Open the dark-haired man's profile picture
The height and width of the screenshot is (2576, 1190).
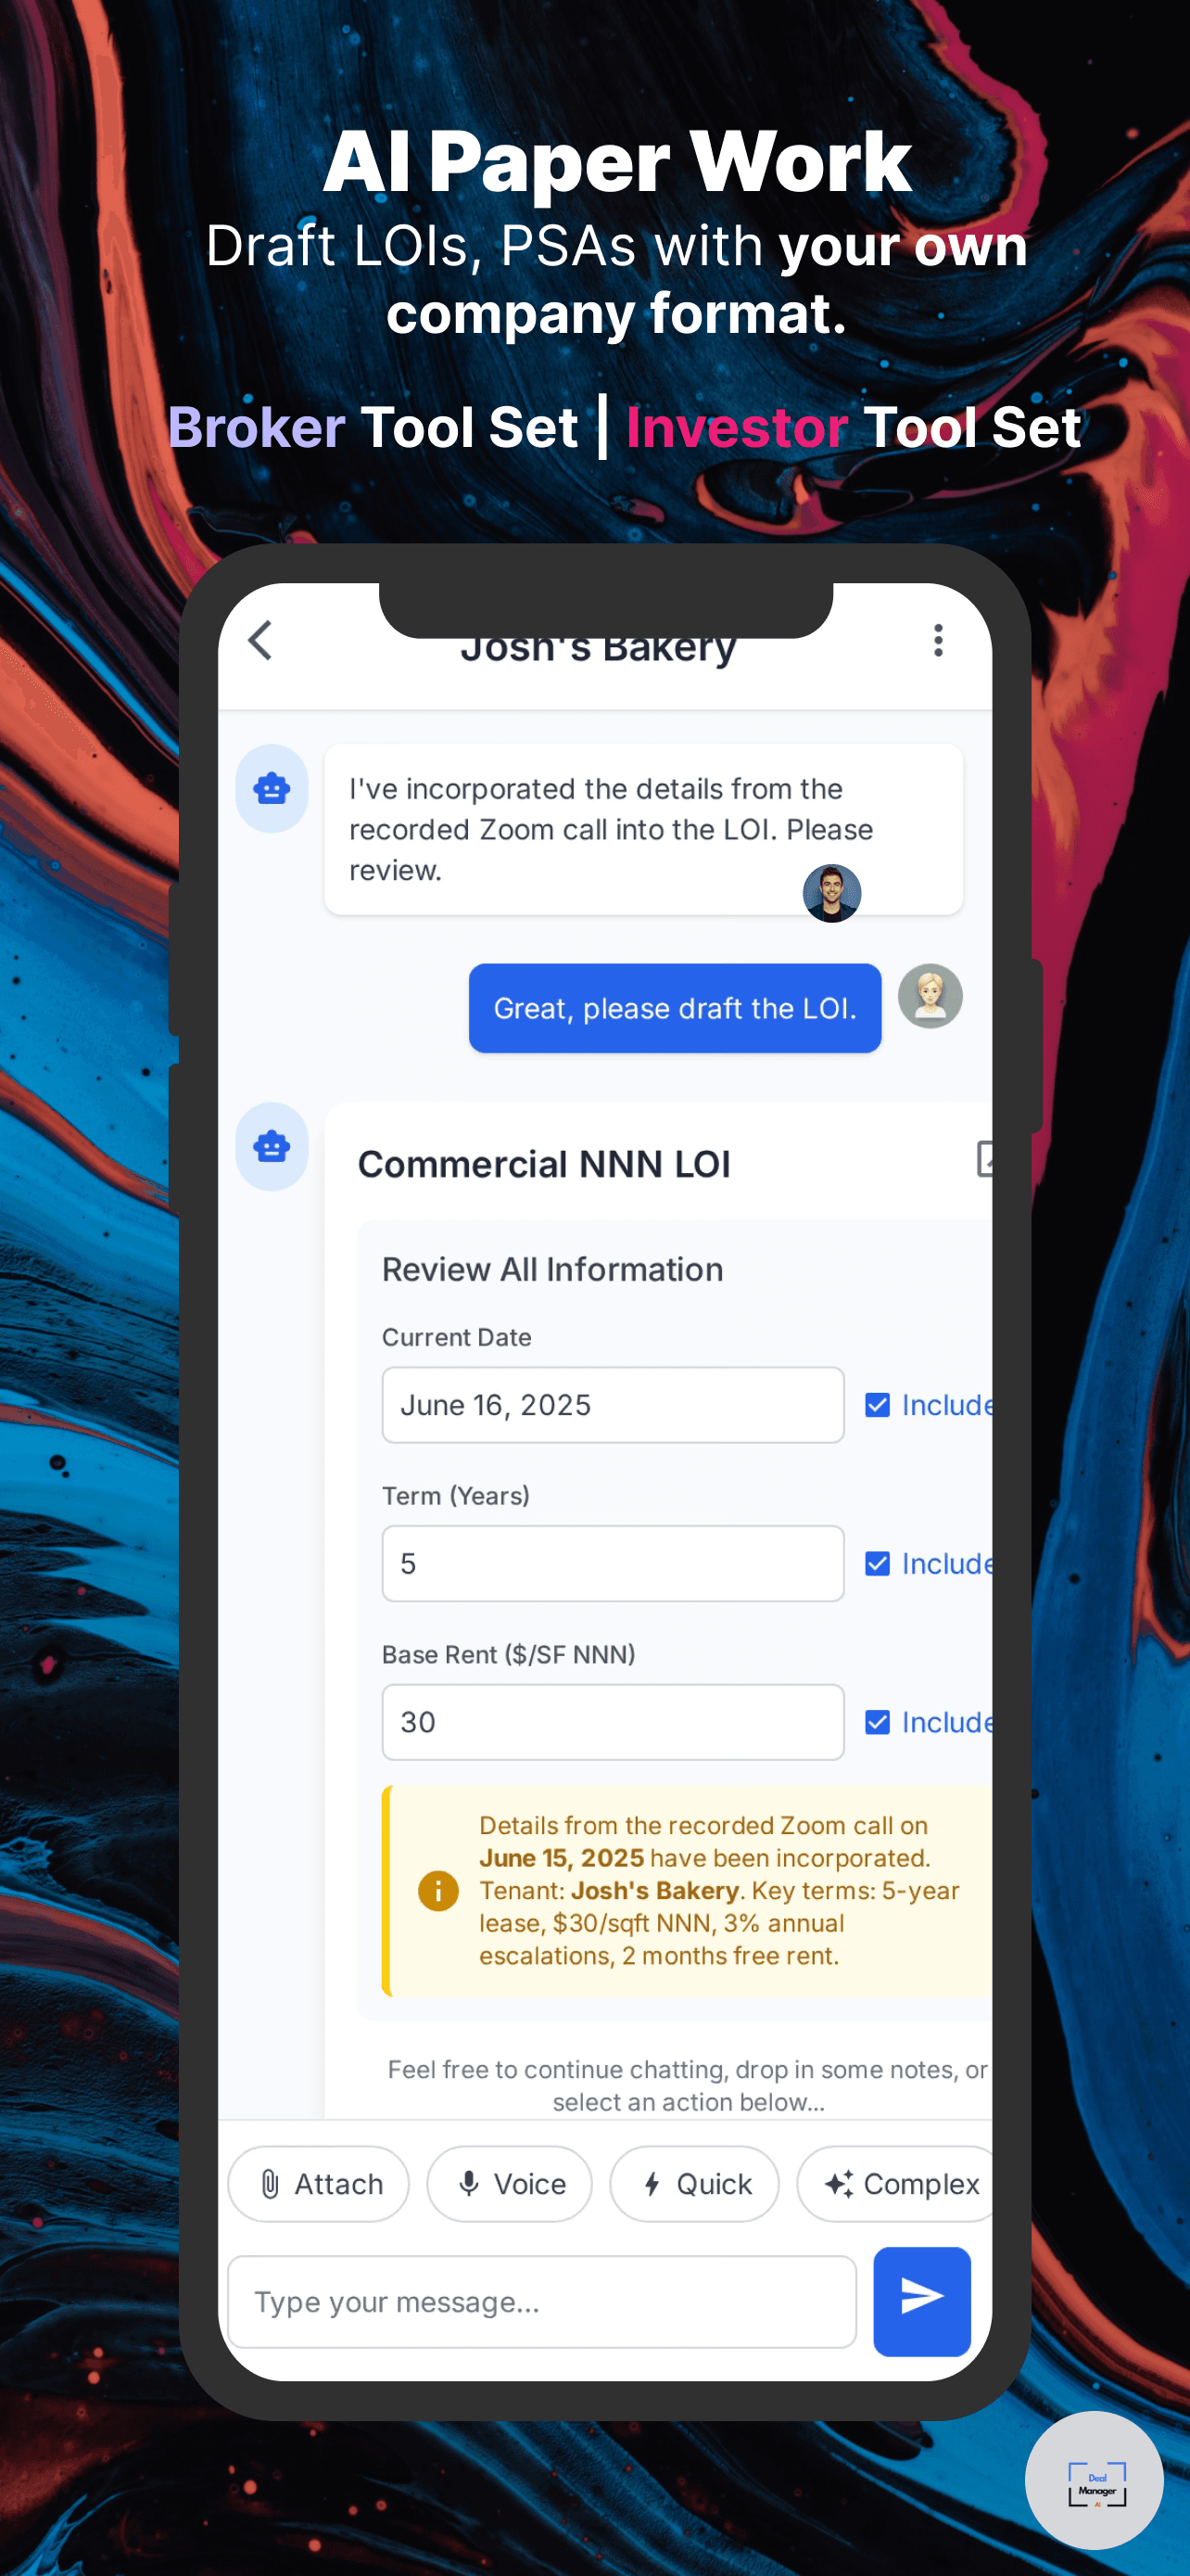tap(831, 893)
